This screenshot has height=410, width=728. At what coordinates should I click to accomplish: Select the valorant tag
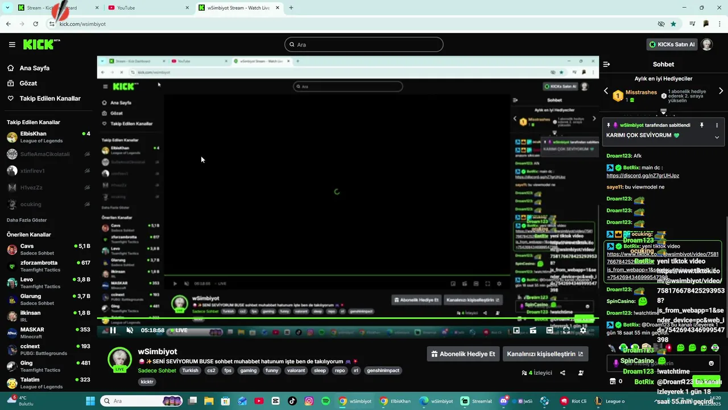pos(296,370)
